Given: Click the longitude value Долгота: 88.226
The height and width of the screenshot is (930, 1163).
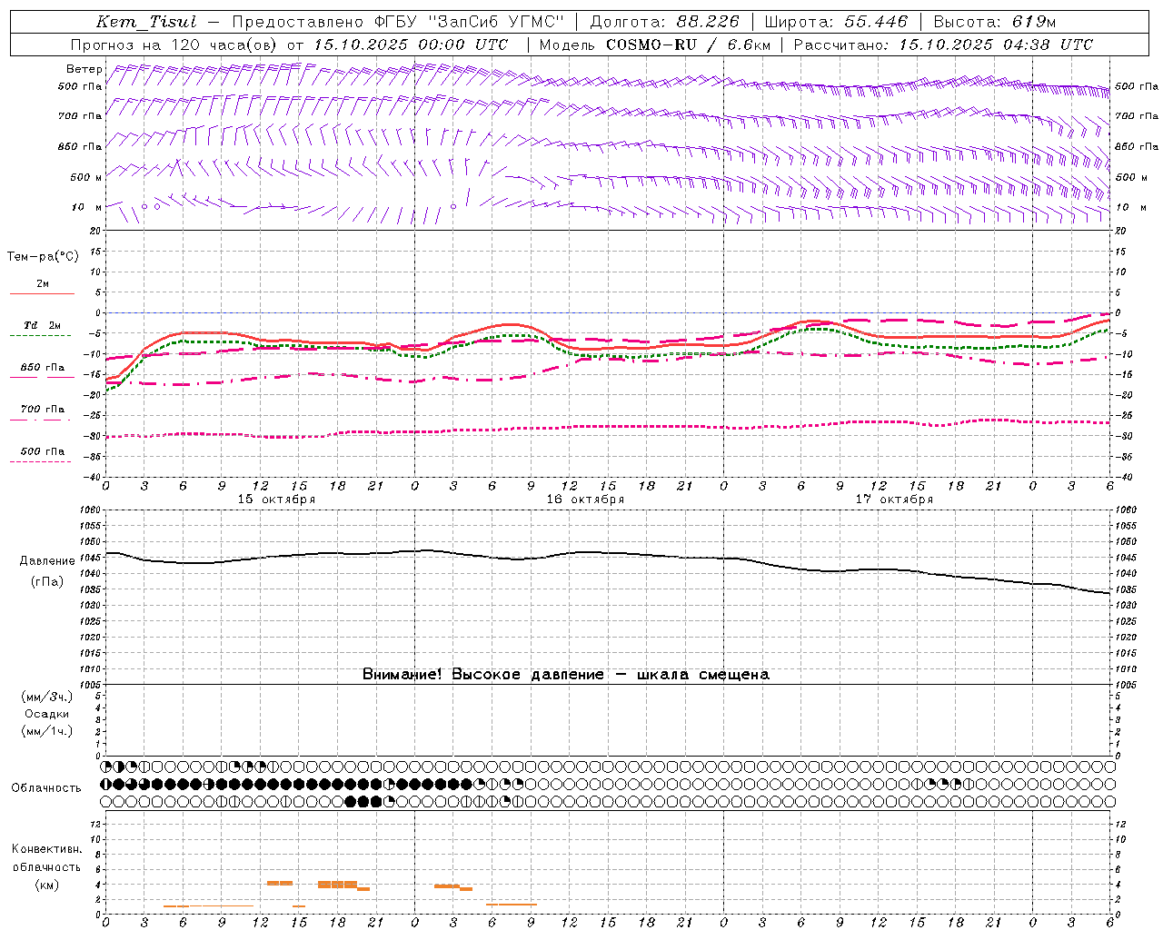Looking at the screenshot, I should [665, 23].
